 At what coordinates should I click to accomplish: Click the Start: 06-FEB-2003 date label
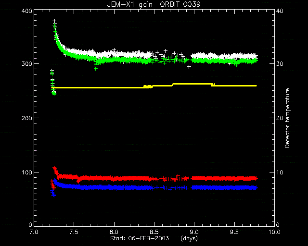coord(140,238)
